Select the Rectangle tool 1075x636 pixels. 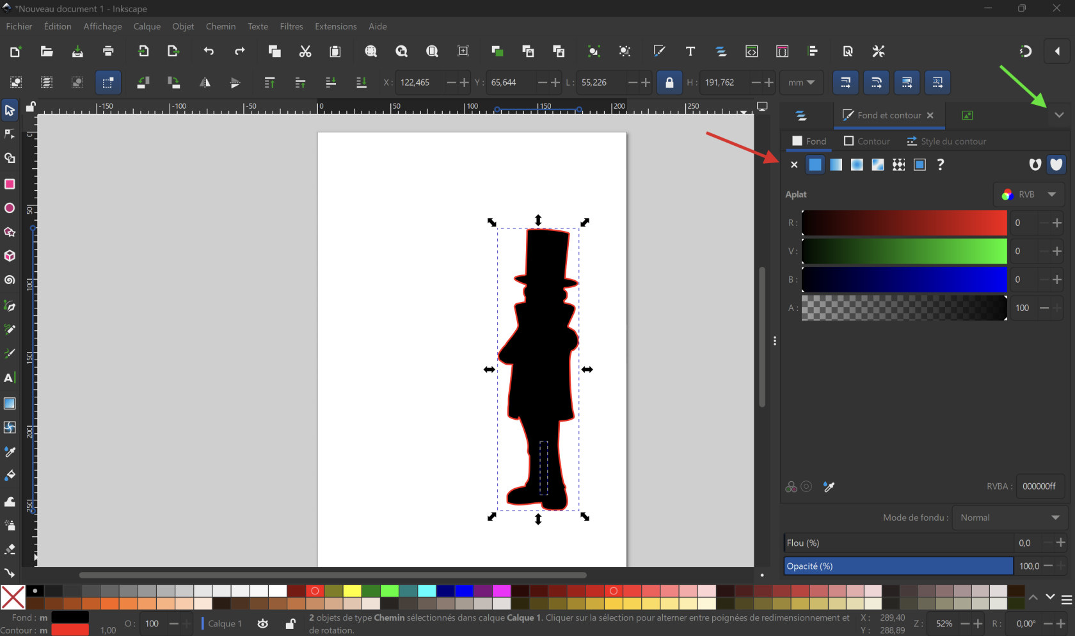click(10, 184)
